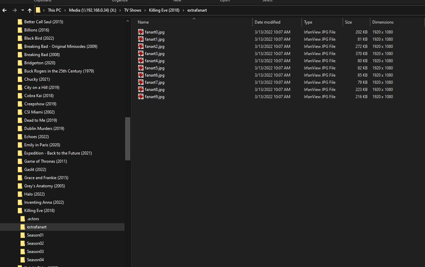Open Buck Rogers in the 25th Century folder
This screenshot has width=425, height=267.
click(59, 71)
